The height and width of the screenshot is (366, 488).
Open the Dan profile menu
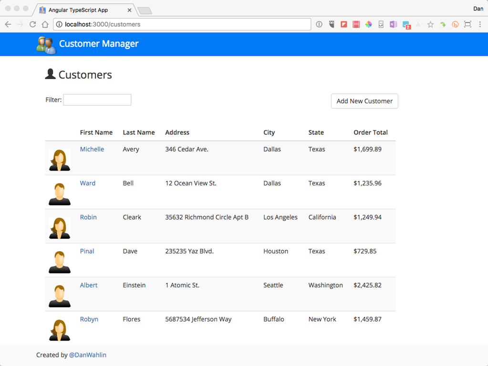pos(478,8)
